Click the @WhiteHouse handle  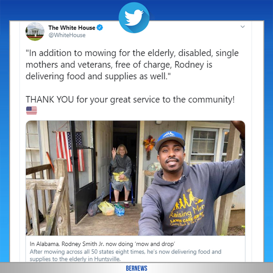67,35
